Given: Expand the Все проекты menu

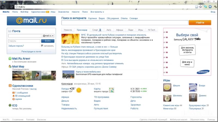Looking at the screenshot, I should click(97, 12).
